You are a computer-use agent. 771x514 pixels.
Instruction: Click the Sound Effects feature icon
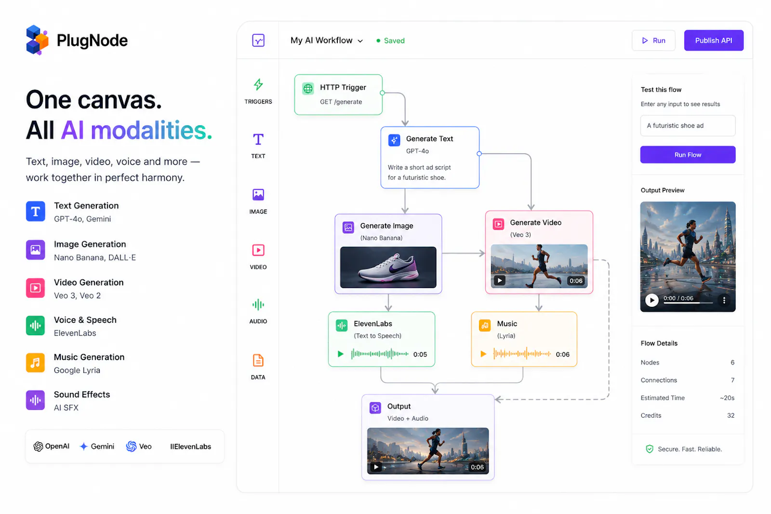36,400
